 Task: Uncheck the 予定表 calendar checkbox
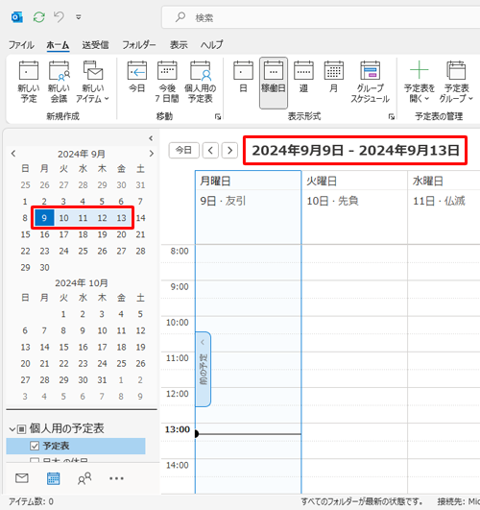35,446
